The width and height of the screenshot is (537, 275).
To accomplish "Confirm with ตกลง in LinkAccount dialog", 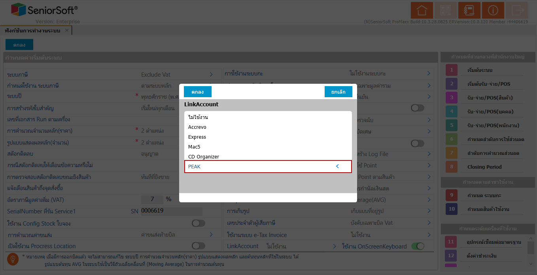I will point(198,92).
